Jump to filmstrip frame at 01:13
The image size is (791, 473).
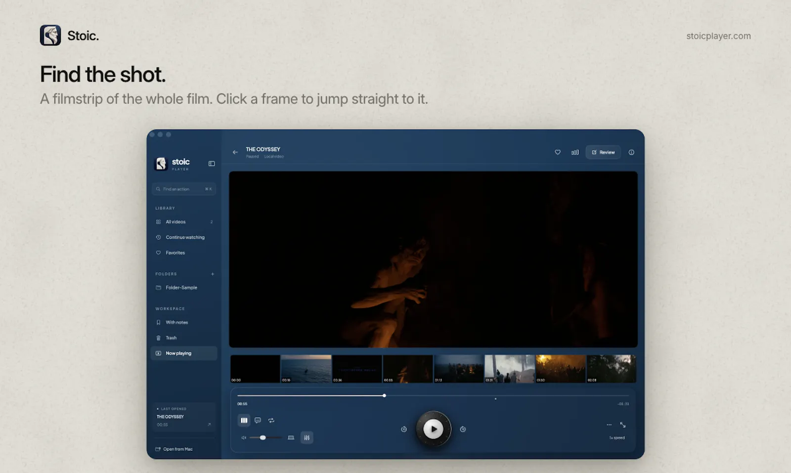pos(459,369)
